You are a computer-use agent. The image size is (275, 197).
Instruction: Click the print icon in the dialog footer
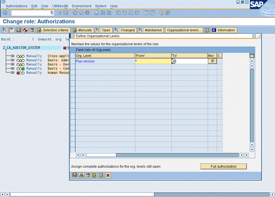coord(81,175)
